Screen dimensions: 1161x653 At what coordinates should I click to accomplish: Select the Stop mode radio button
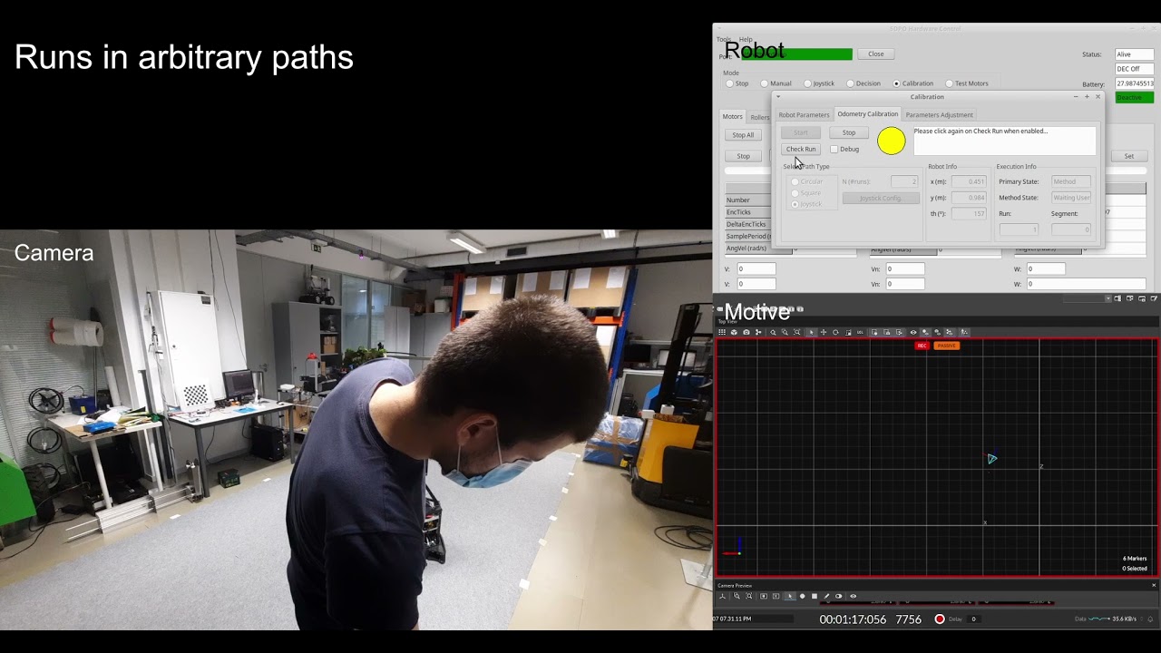[x=729, y=83]
